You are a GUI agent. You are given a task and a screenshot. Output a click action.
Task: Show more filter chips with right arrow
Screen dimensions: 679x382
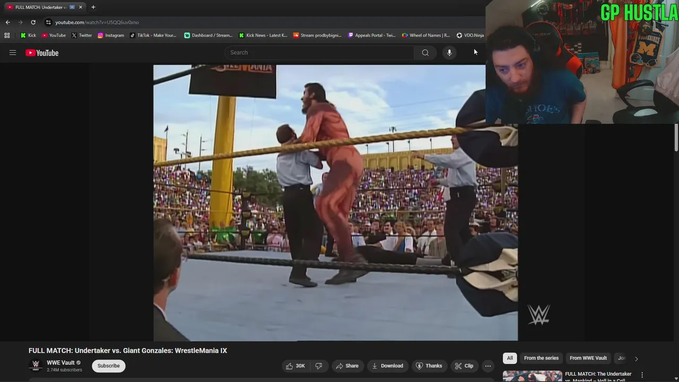(x=636, y=359)
